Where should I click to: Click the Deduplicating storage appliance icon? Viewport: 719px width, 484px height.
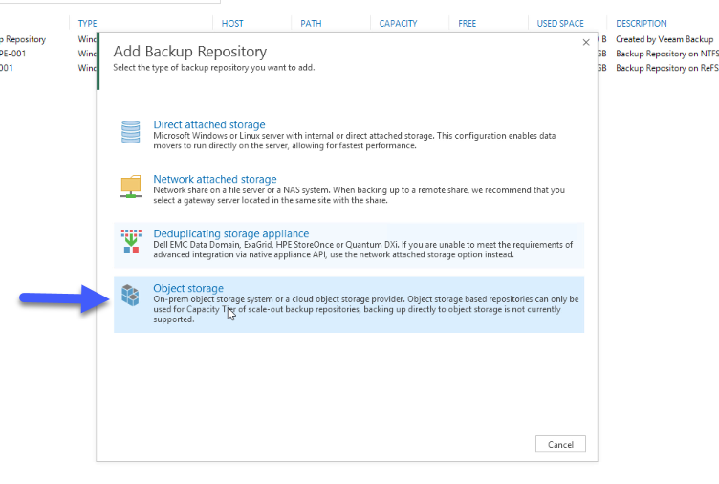pos(131,241)
